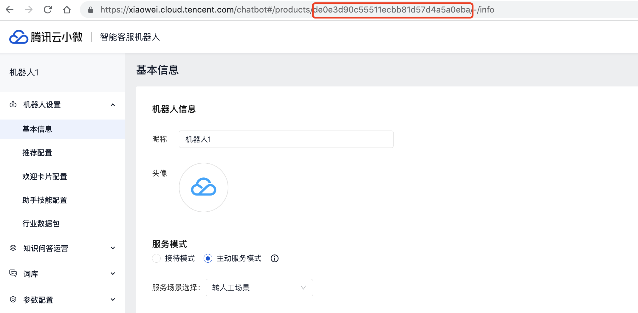Click the info icon beside 主动服务模式

click(x=275, y=258)
